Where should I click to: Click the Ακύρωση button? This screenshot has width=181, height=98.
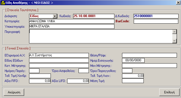coord(14,92)
